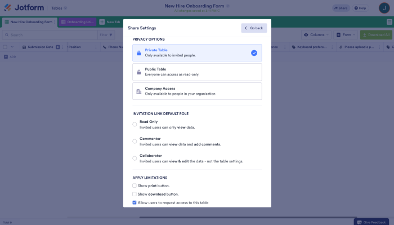Image resolution: width=394 pixels, height=225 pixels.
Task: Click the magnifier icon in Search field
Action: pos(7,35)
